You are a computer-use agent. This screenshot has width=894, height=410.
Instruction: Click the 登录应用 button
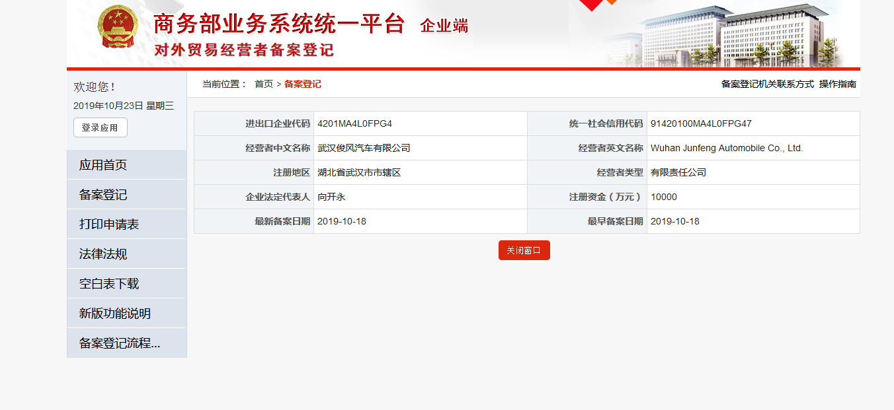[101, 127]
